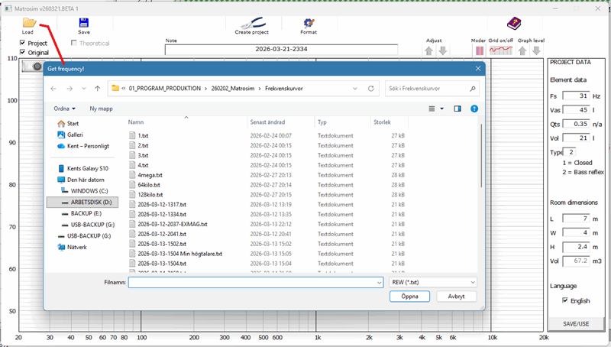Image resolution: width=611 pixels, height=347 pixels.
Task: Go forward in file dialog
Action: (x=70, y=89)
